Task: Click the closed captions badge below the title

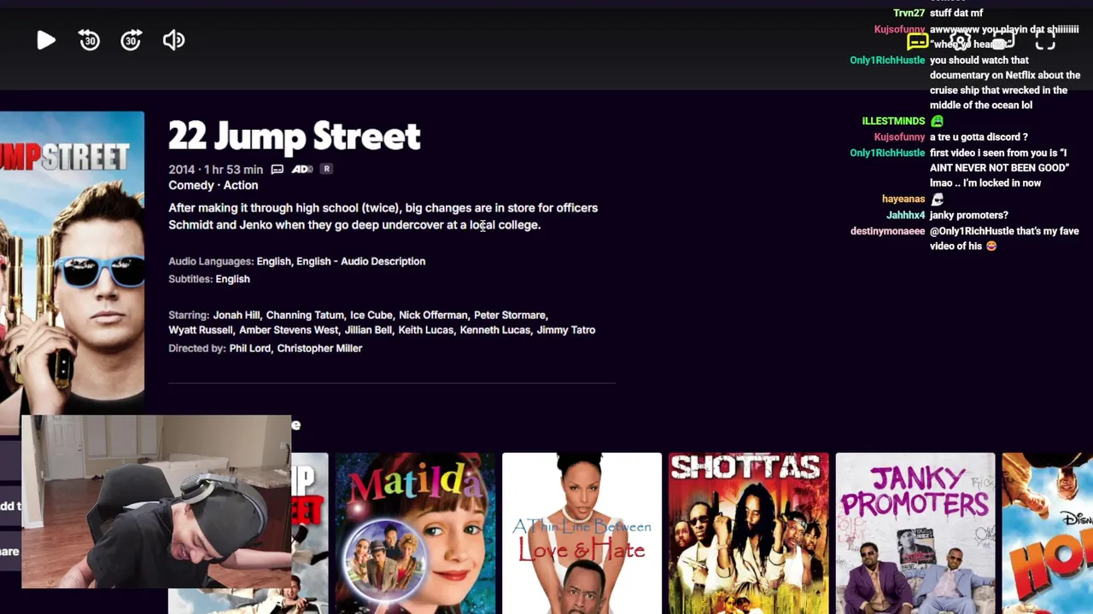Action: (x=277, y=170)
